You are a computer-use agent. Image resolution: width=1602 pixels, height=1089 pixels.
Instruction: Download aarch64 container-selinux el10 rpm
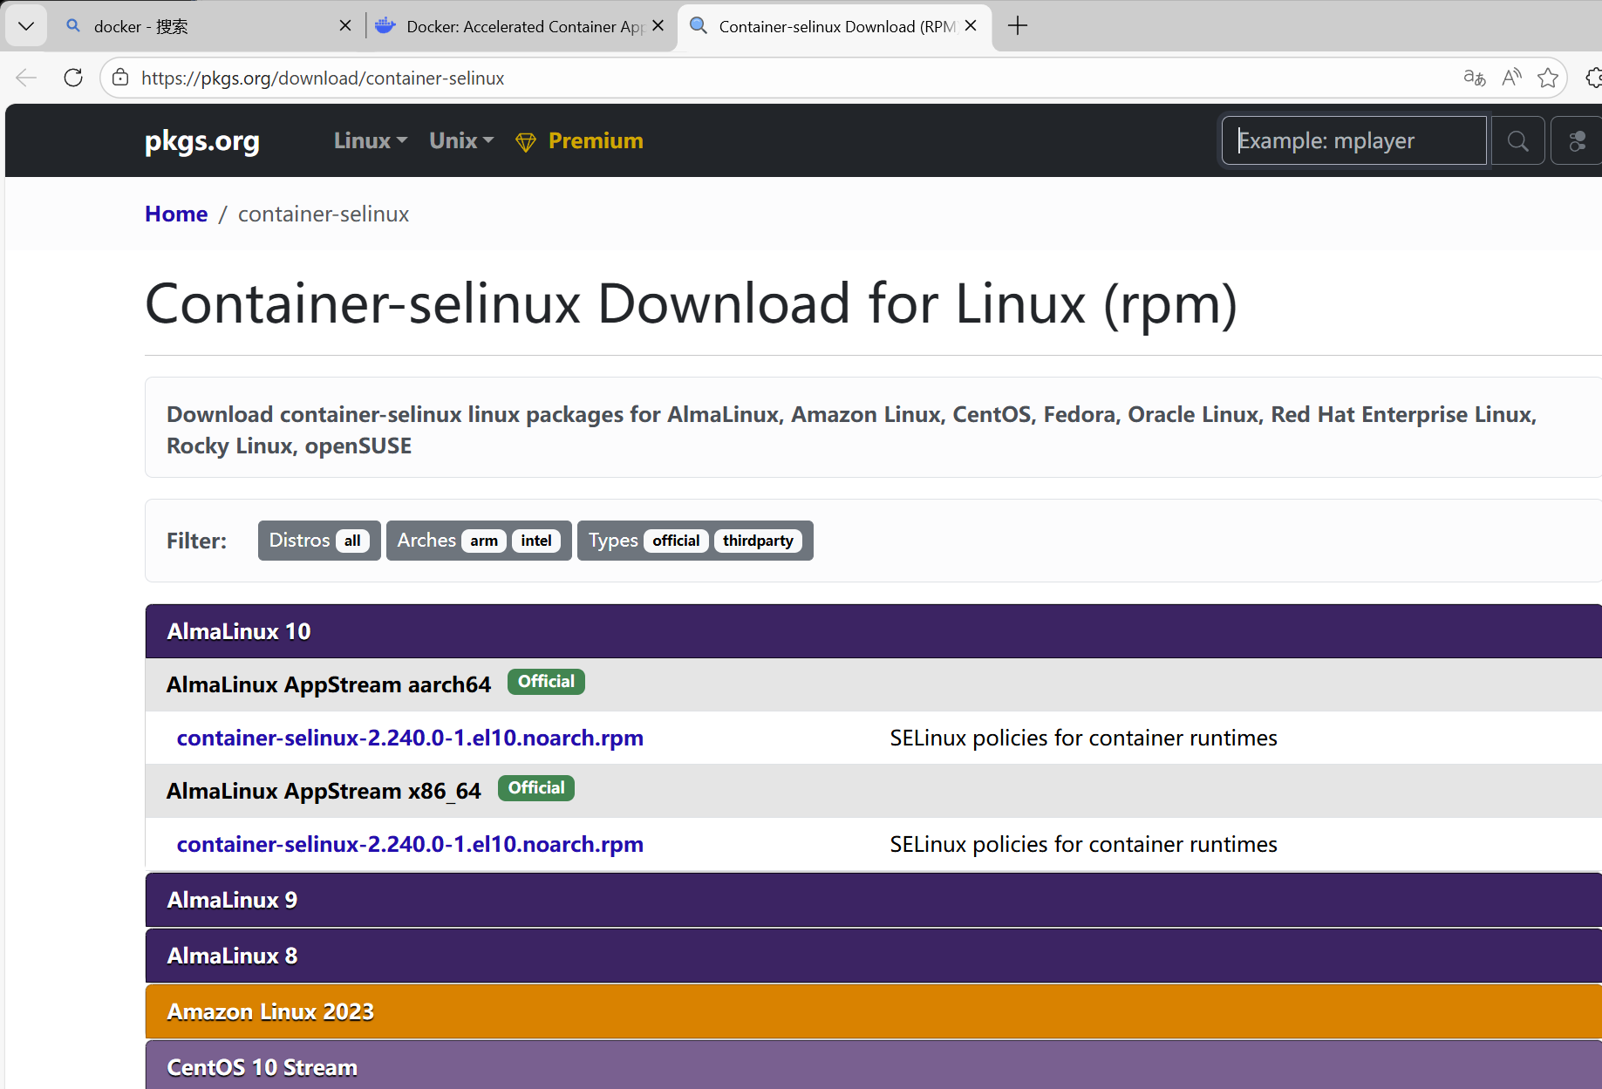click(410, 738)
